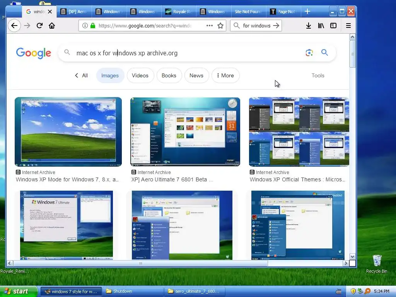Image resolution: width=396 pixels, height=297 pixels.
Task: Click magnifier icon in Firefox search box
Action: tap(237, 26)
